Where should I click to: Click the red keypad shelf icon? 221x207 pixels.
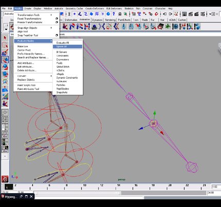(x=160, y=27)
